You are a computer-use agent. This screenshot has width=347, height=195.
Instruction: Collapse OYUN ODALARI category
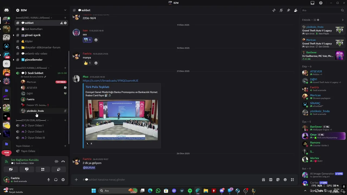pyautogui.click(x=32, y=120)
